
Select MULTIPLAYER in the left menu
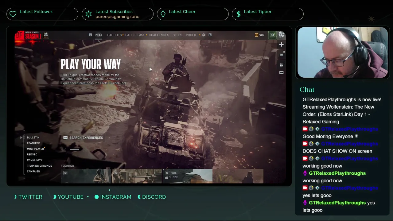35,149
